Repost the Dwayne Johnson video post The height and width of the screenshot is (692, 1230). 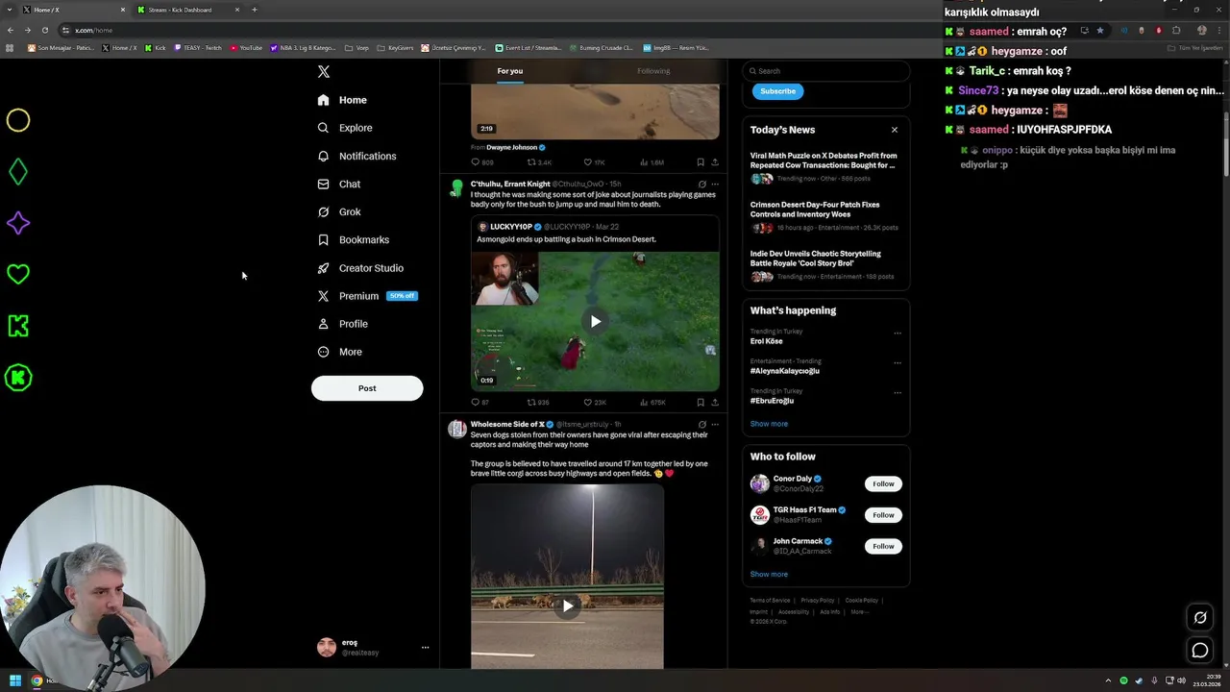pos(538,162)
